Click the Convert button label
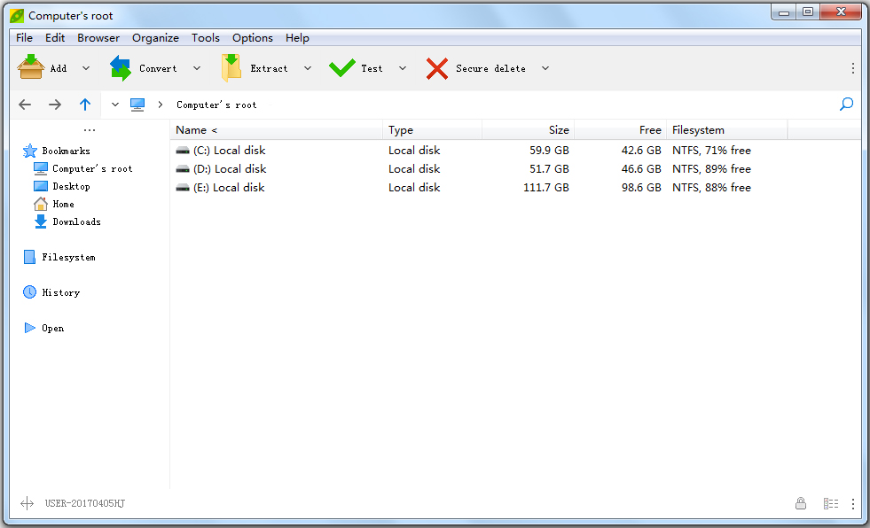 158,68
